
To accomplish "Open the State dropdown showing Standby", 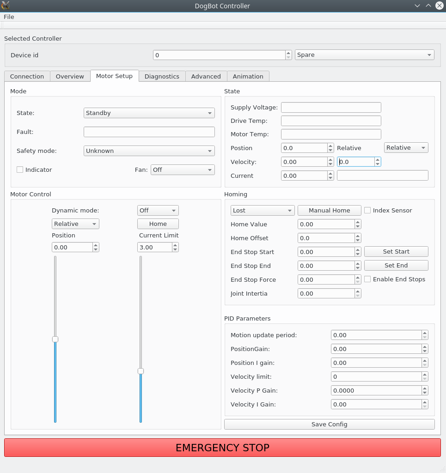I will pyautogui.click(x=149, y=113).
